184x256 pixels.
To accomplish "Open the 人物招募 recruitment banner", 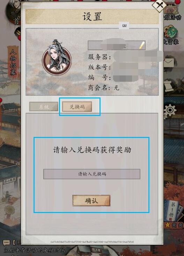I will pyautogui.click(x=13, y=62).
